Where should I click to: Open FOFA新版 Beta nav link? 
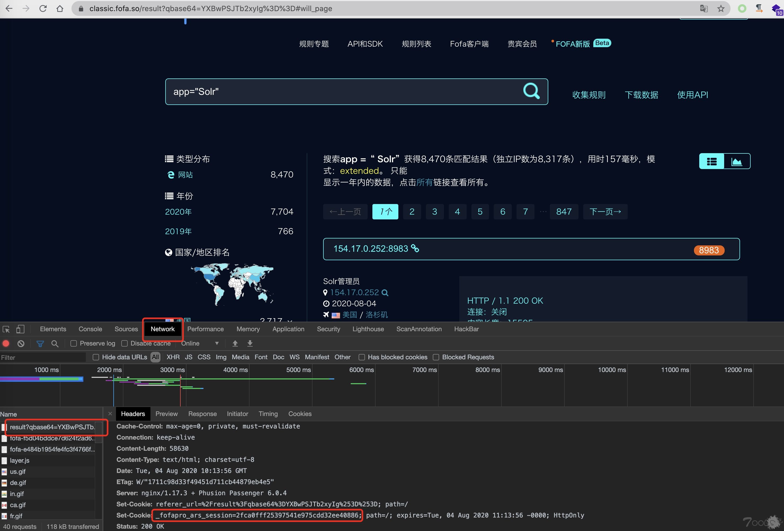point(583,43)
